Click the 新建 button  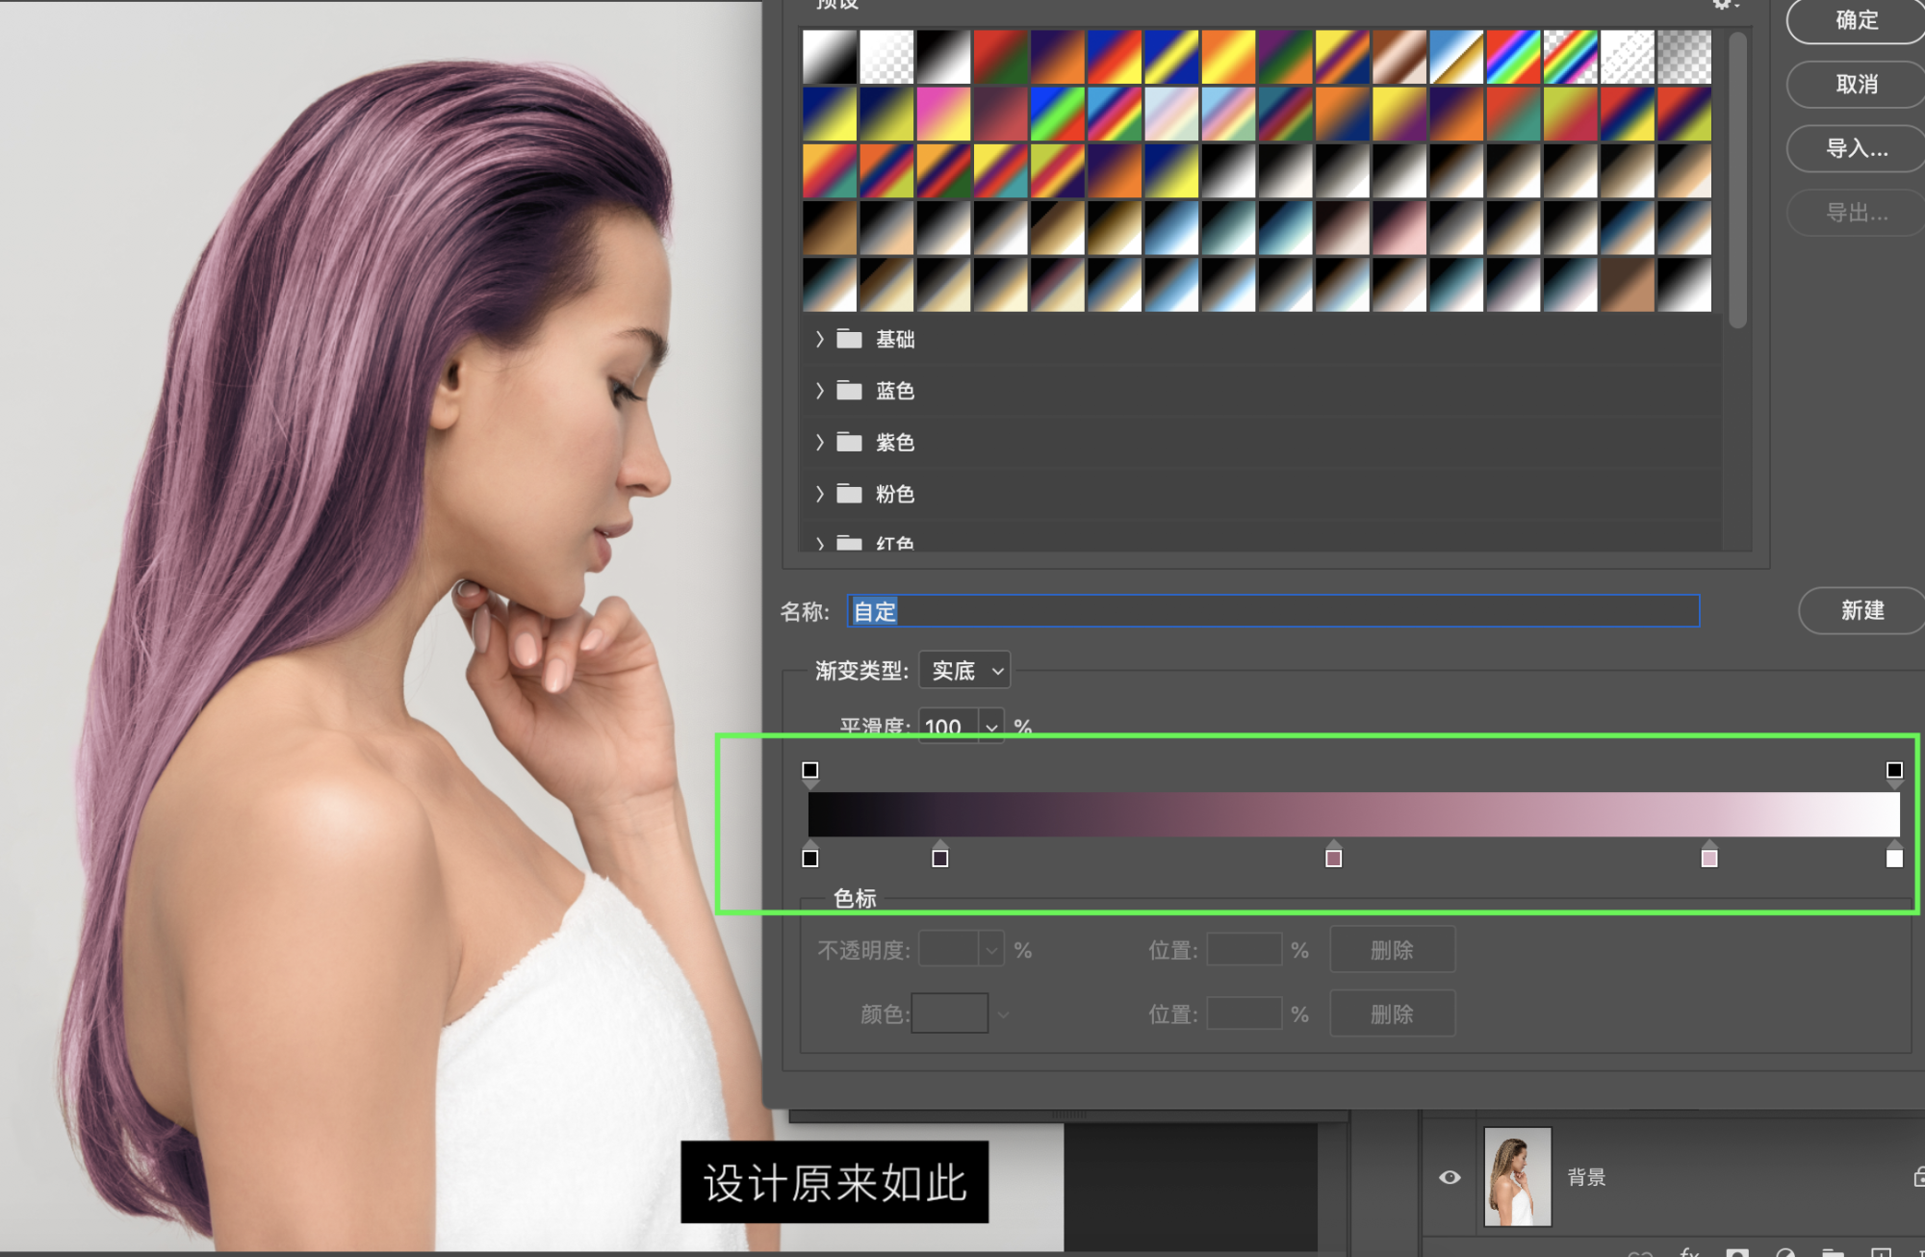coord(1861,610)
